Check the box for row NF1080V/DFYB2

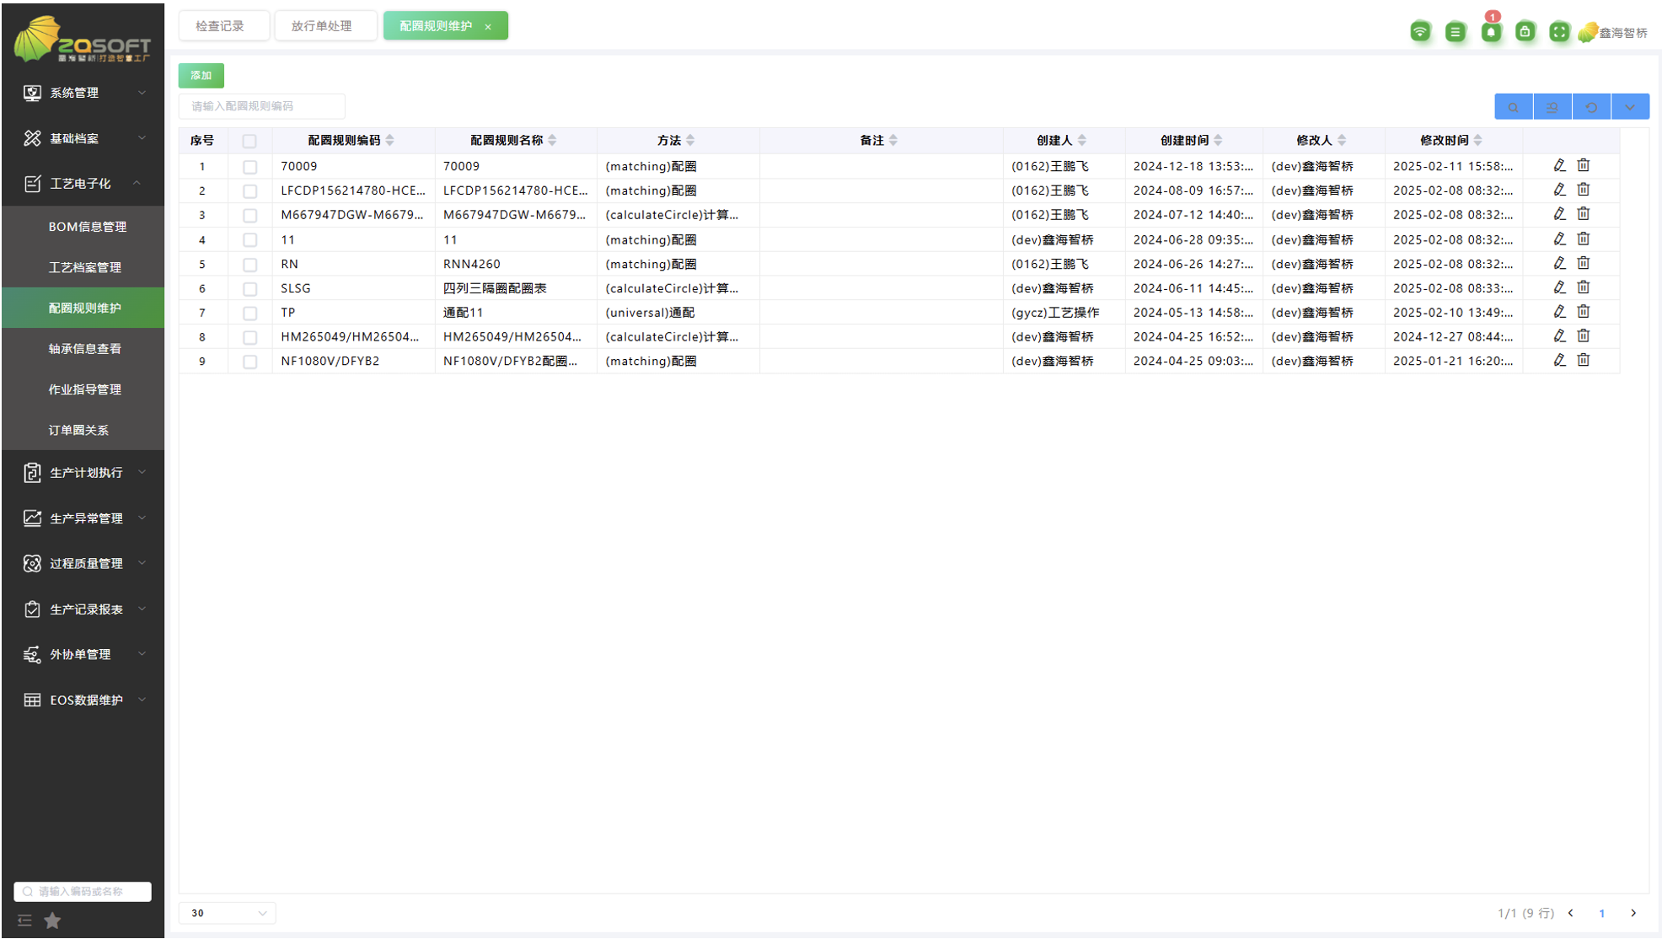(249, 362)
